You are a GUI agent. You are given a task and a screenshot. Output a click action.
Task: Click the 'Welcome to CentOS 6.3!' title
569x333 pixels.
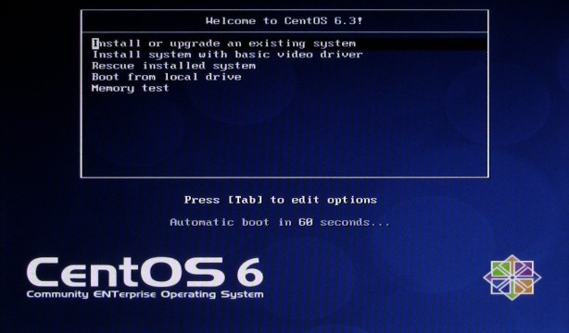pyautogui.click(x=284, y=21)
